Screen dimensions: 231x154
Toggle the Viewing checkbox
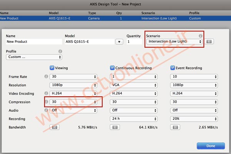click(52, 68)
